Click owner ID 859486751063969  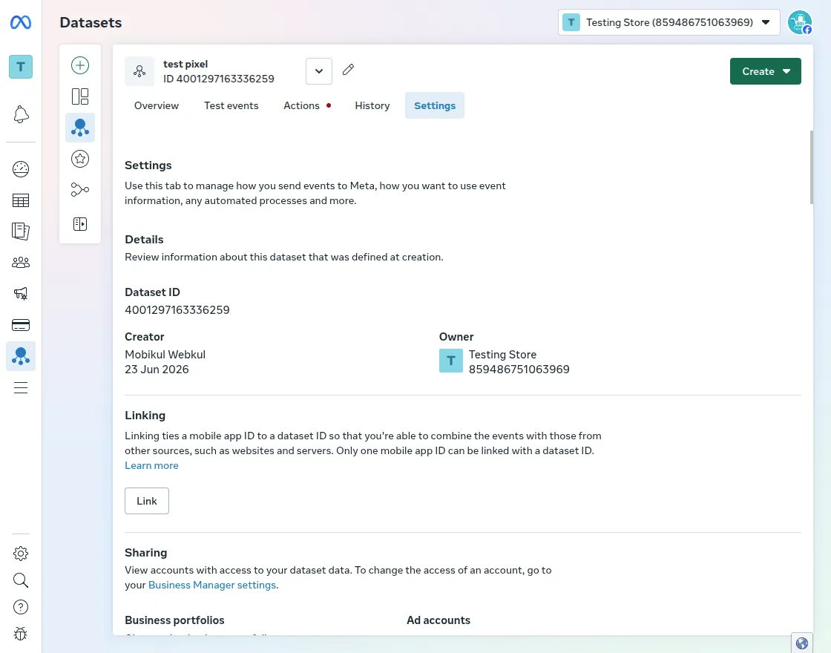519,370
